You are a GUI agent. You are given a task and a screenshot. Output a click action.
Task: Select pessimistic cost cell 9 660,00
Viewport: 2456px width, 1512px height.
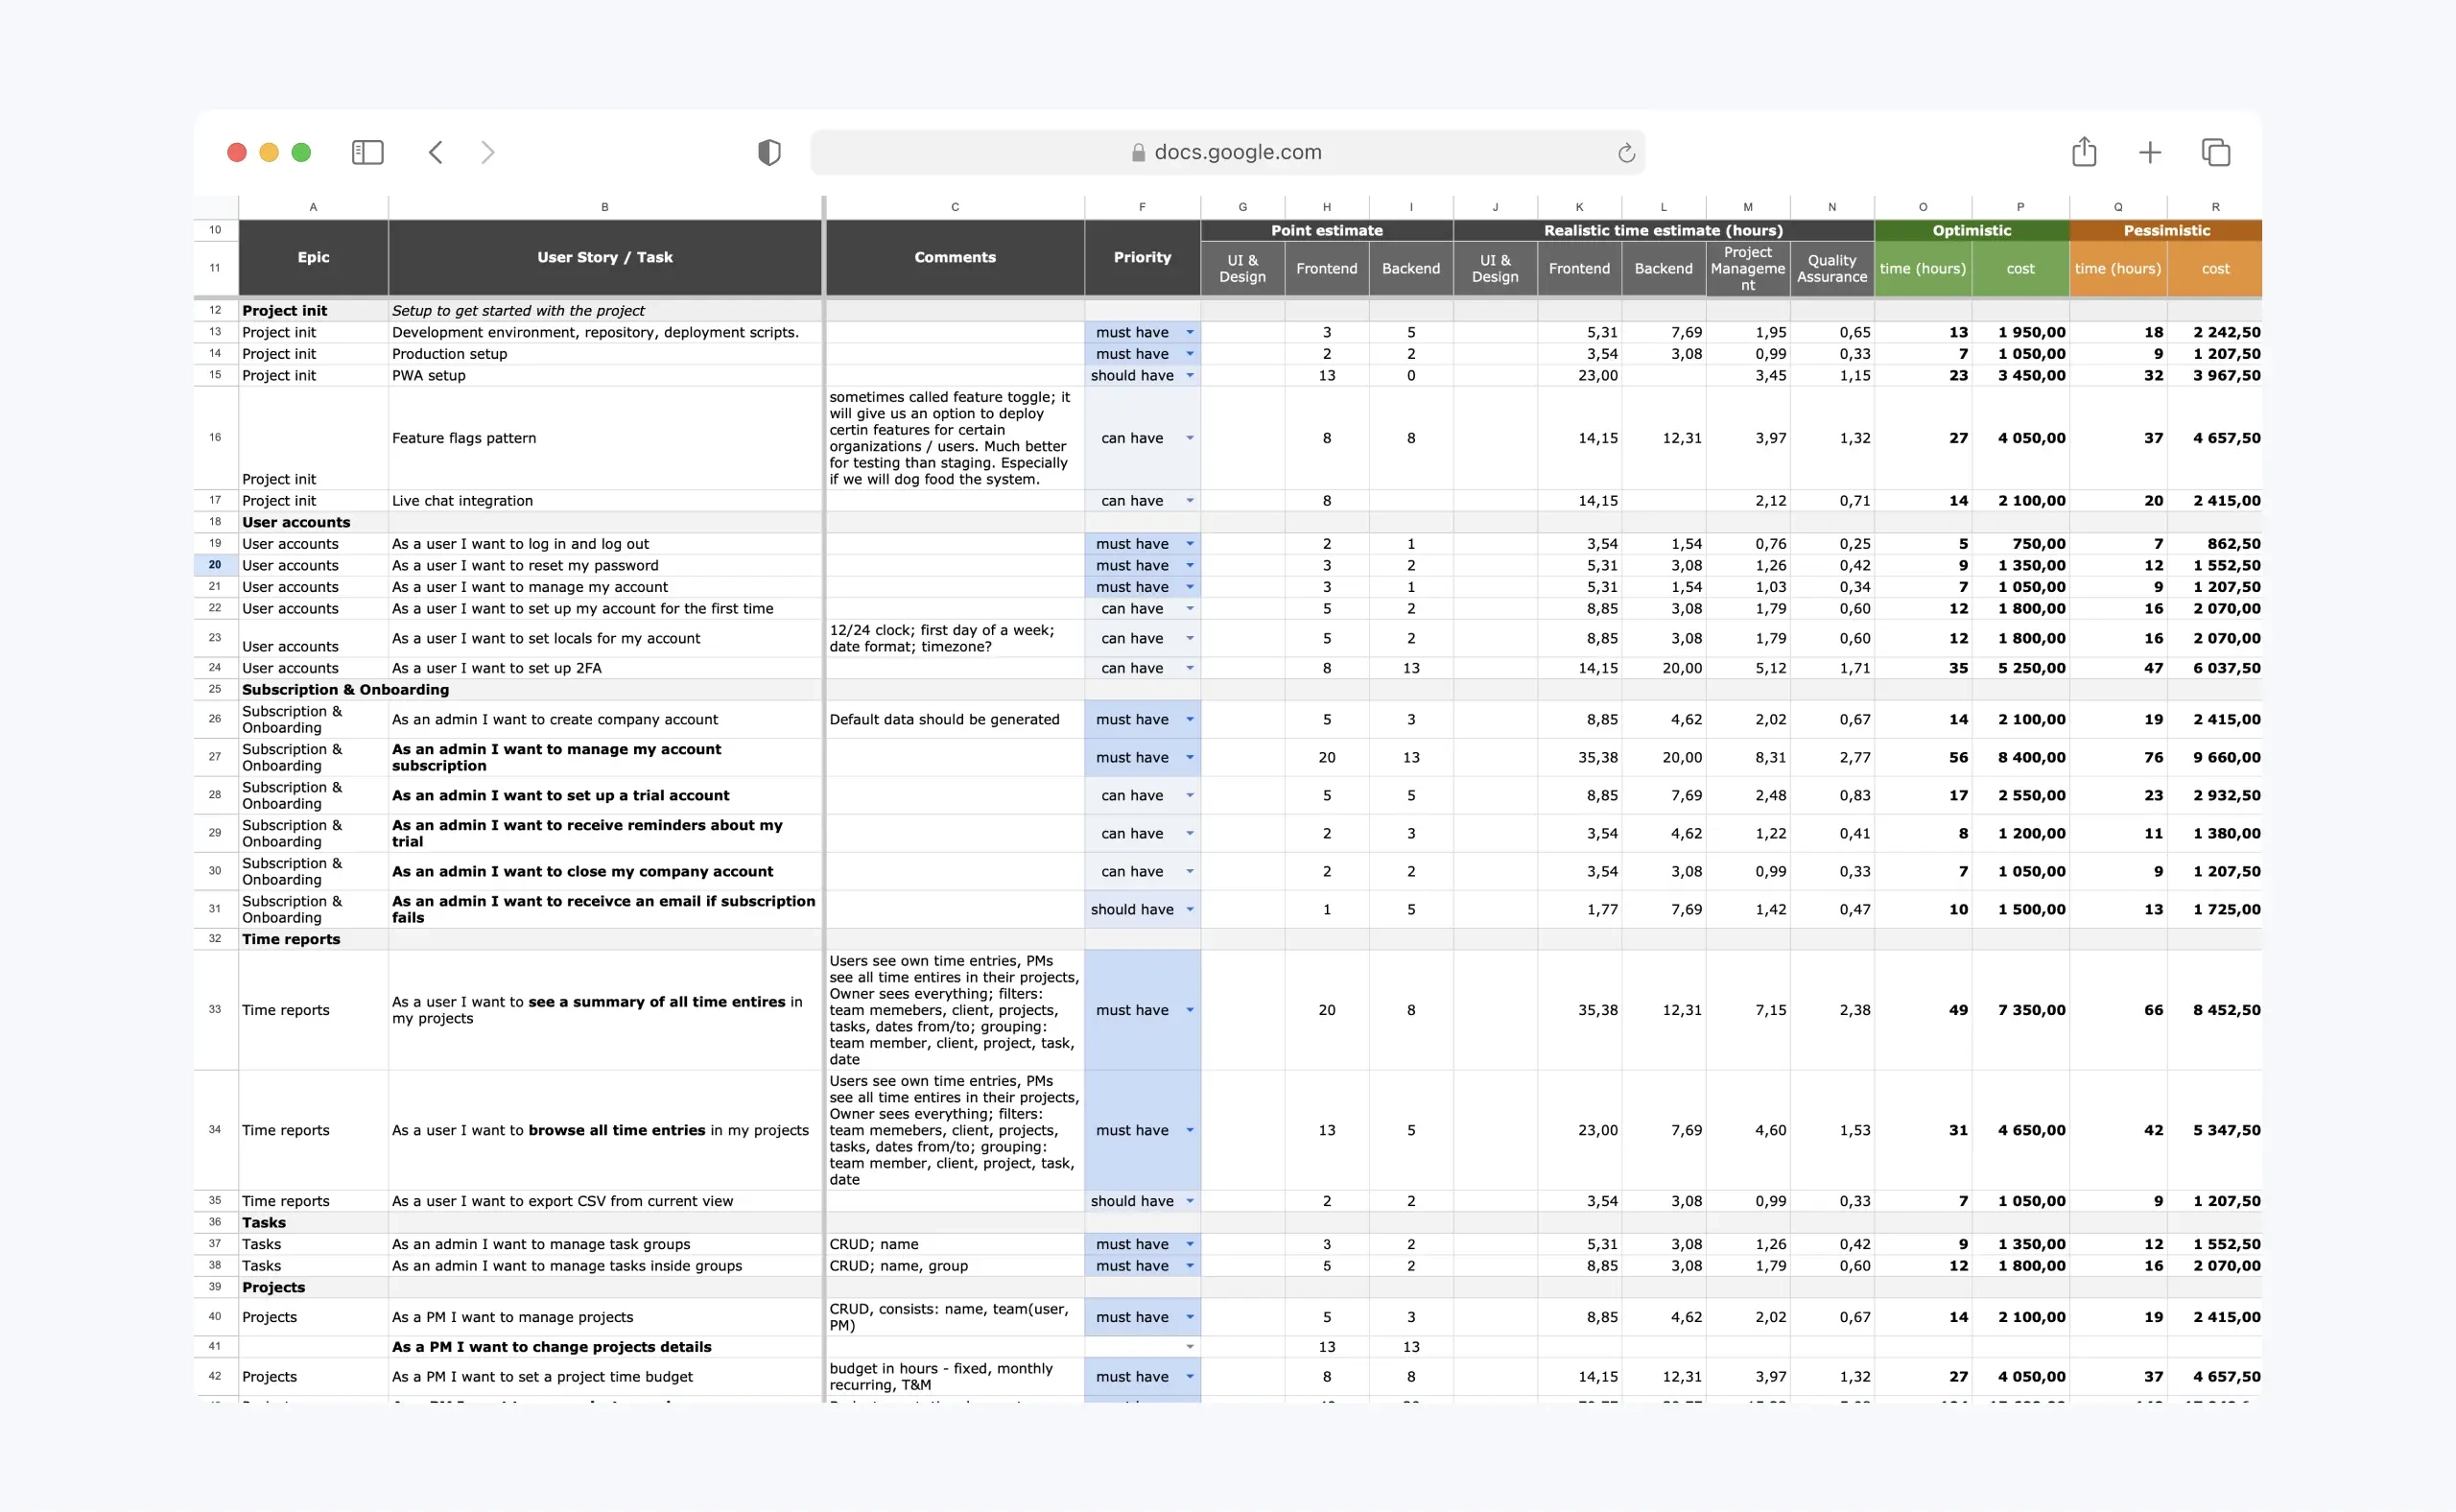pyautogui.click(x=2215, y=757)
